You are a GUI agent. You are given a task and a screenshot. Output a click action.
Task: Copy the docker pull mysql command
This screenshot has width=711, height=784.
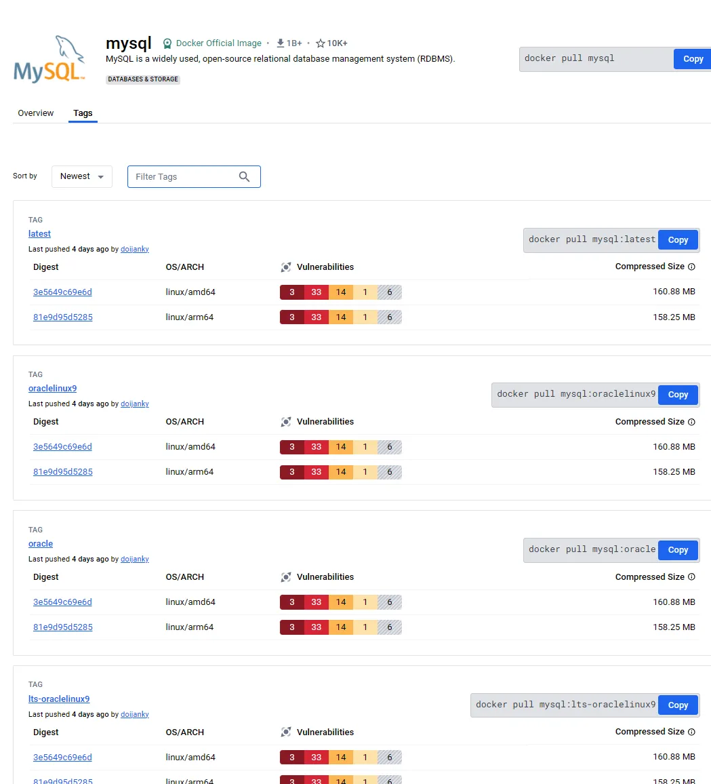coord(693,59)
